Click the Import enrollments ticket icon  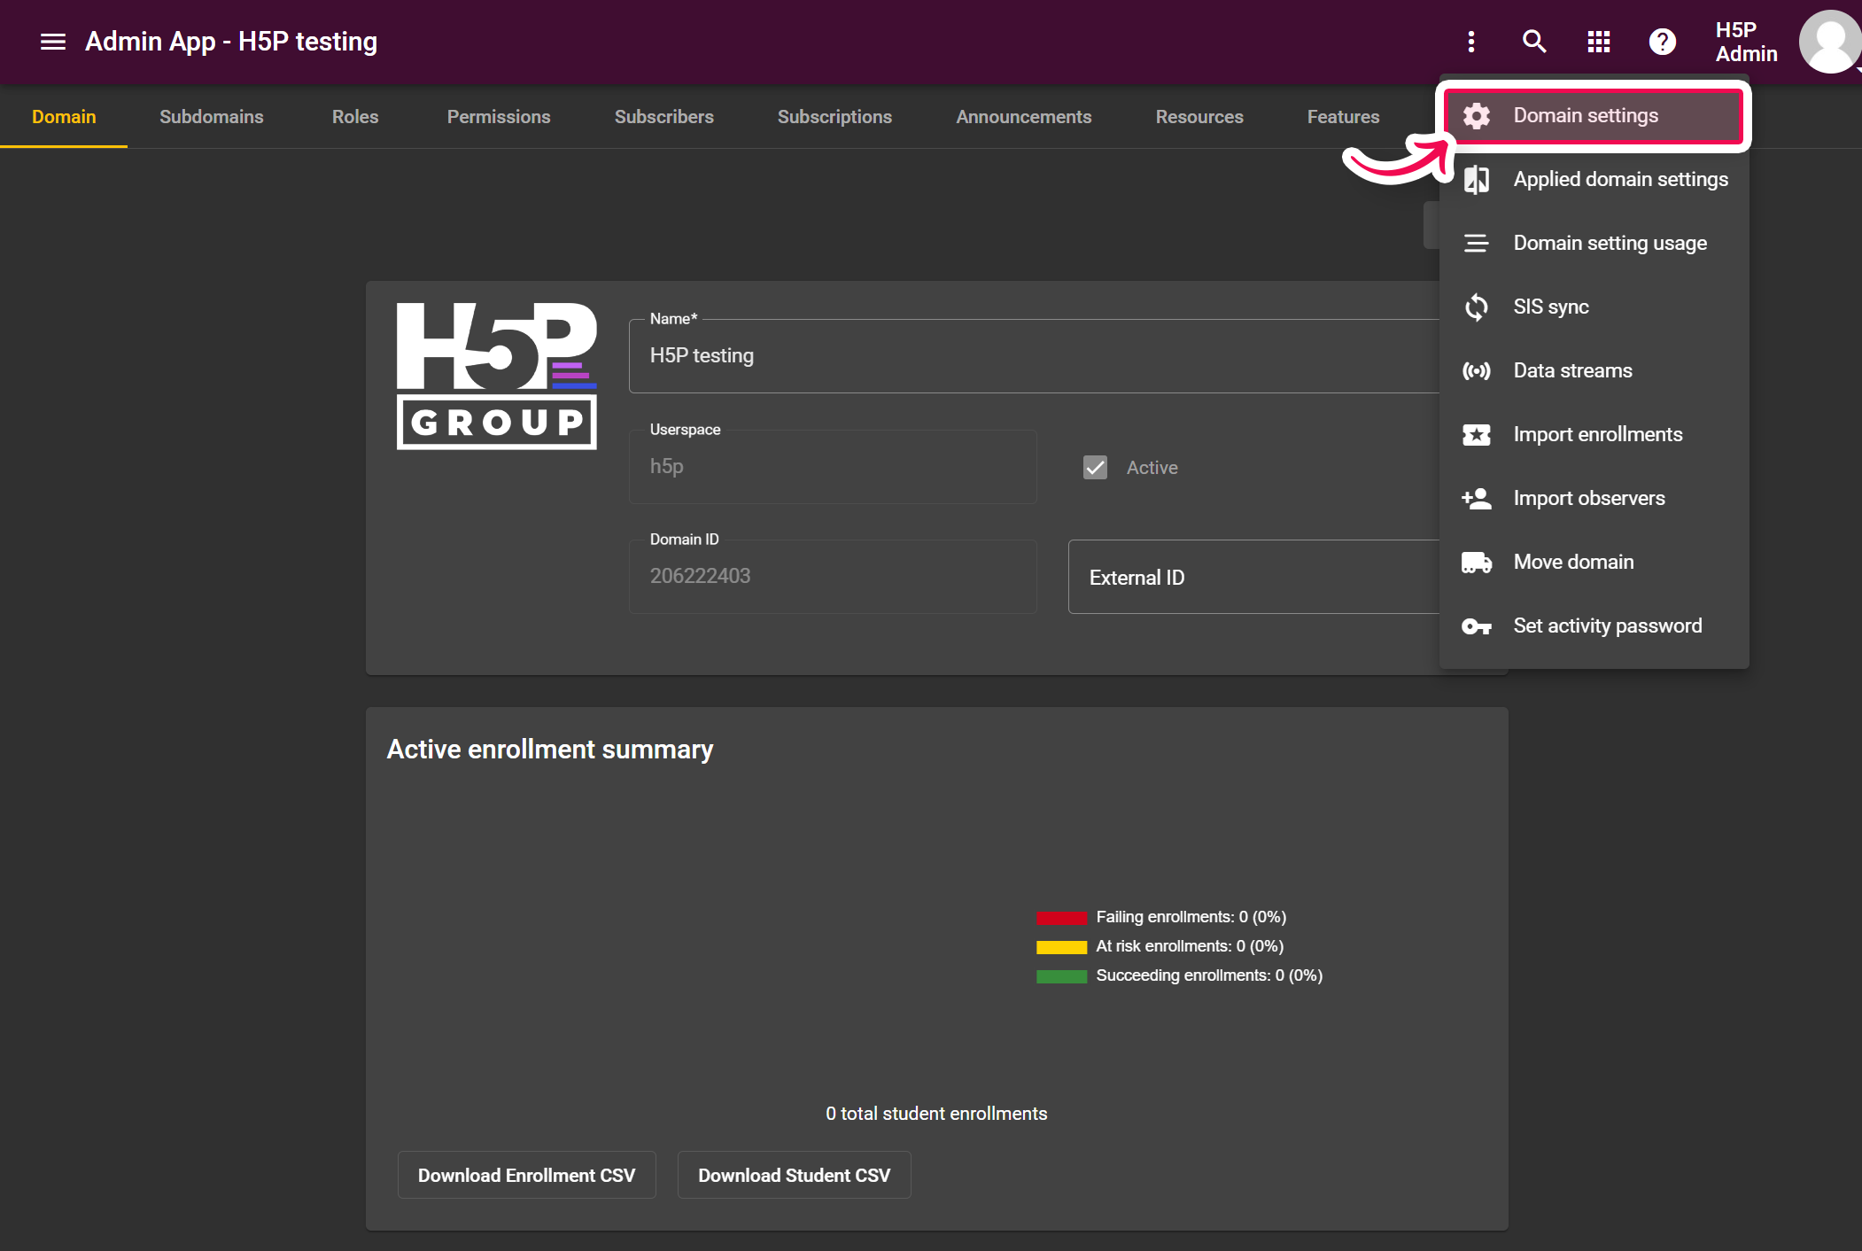coord(1477,434)
